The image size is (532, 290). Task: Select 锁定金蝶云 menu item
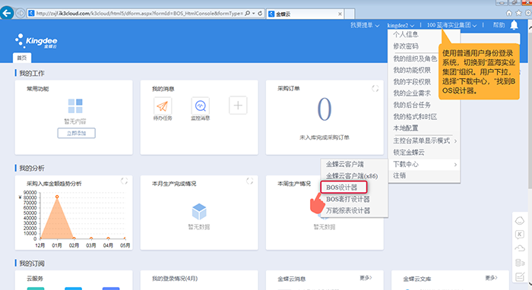click(409, 153)
